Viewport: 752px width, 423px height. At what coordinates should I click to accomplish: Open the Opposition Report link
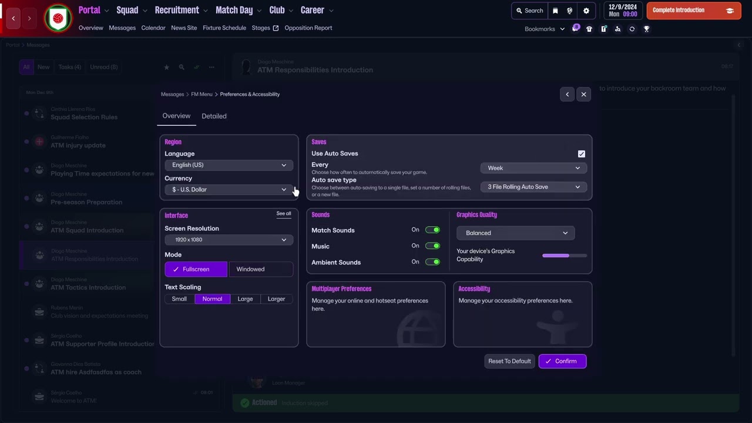[x=308, y=28]
